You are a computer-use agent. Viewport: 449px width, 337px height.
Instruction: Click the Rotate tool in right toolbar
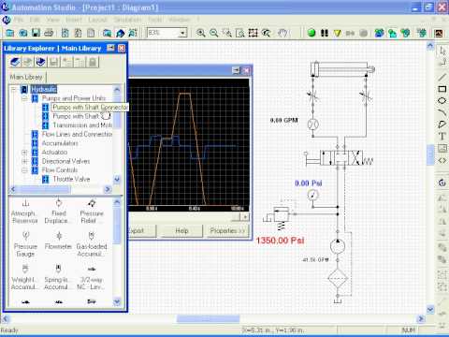click(442, 183)
